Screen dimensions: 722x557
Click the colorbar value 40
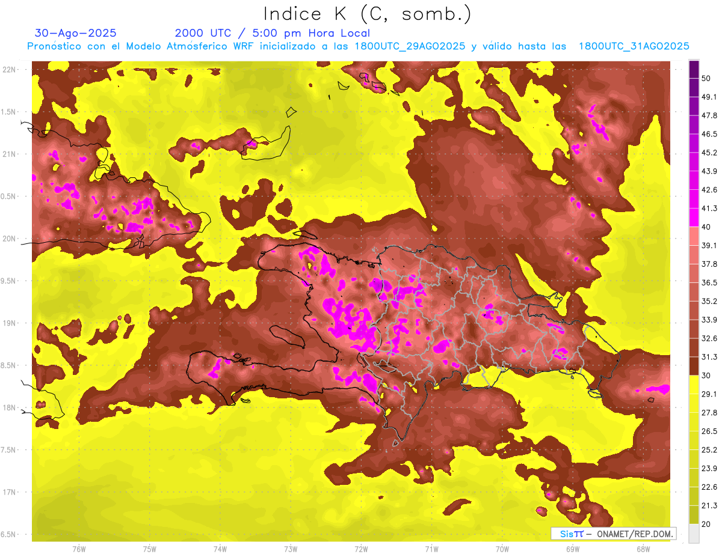pos(706,227)
